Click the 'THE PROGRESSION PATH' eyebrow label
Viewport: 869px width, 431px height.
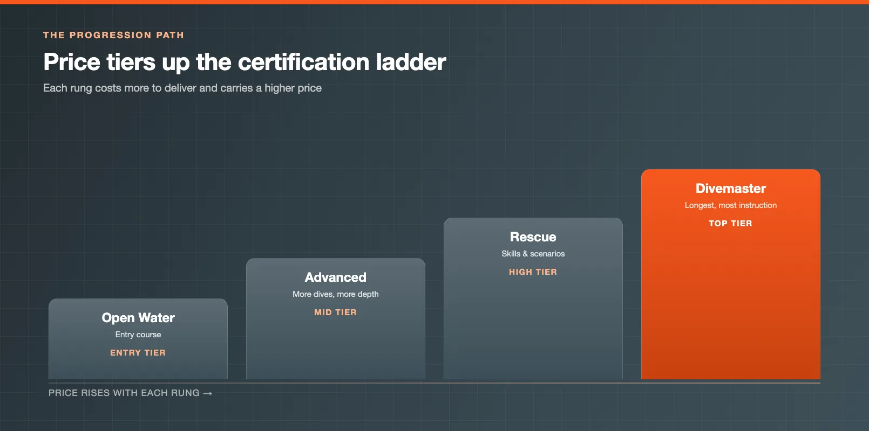point(113,35)
